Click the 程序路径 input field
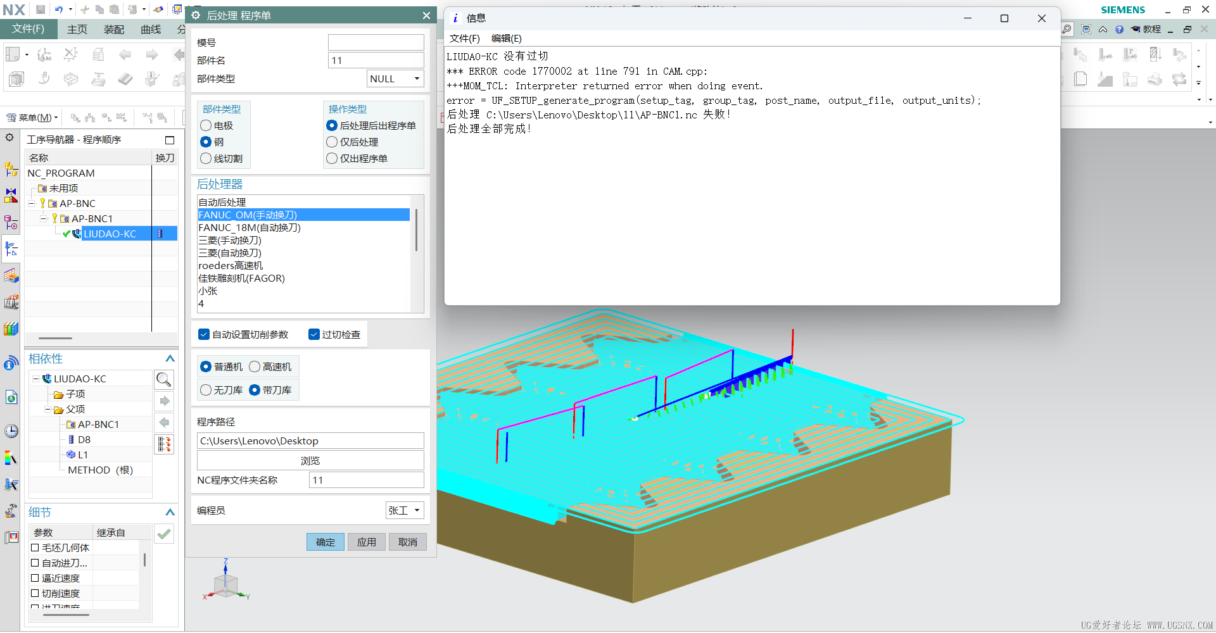Screen dimensions: 1216x633 click(310, 441)
